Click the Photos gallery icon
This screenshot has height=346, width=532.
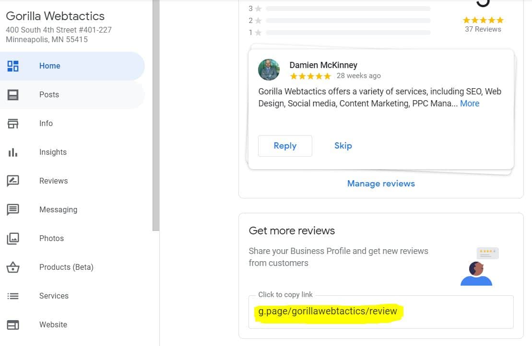(x=13, y=239)
